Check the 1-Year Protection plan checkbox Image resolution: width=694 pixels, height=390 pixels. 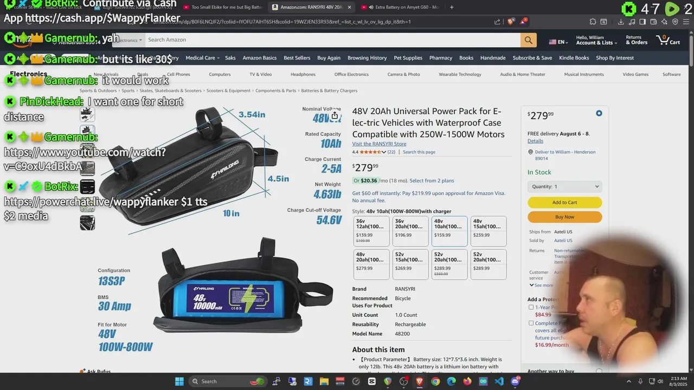[531, 307]
